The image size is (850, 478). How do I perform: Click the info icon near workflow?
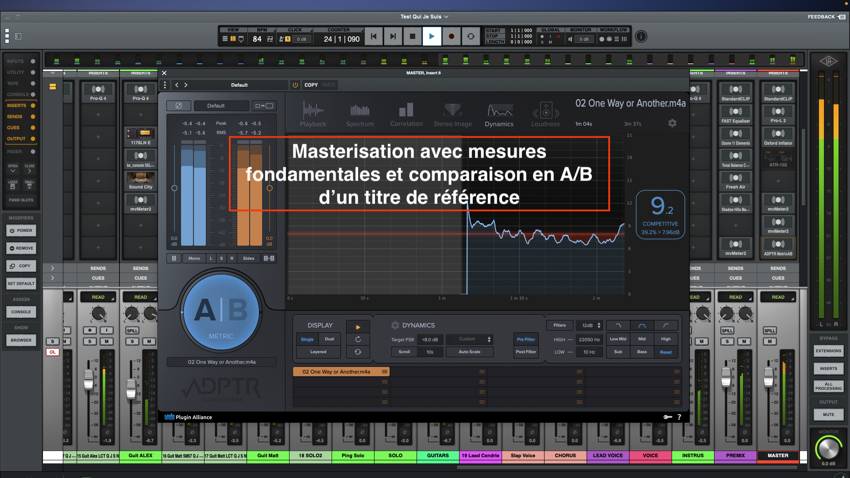click(x=641, y=37)
